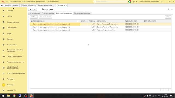Open Закупки section in sidebar
Viewport: 175px width, 98px height.
tap(10, 16)
